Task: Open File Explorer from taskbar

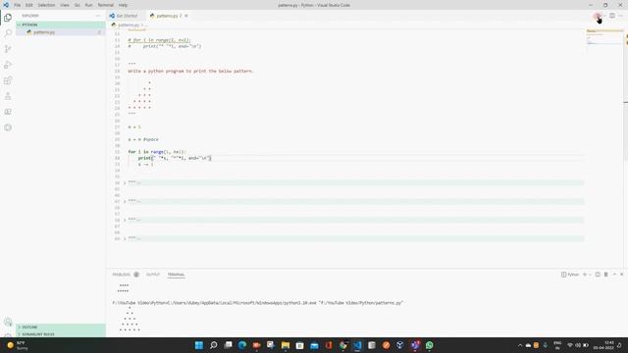Action: (286, 345)
